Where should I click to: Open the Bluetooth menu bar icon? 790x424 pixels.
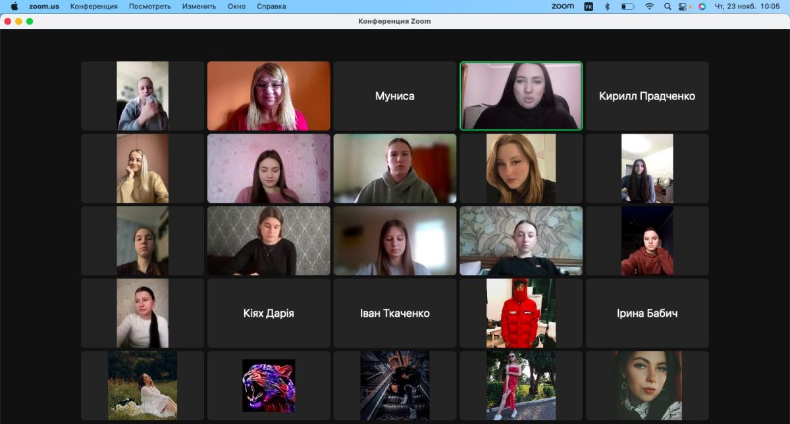point(607,6)
